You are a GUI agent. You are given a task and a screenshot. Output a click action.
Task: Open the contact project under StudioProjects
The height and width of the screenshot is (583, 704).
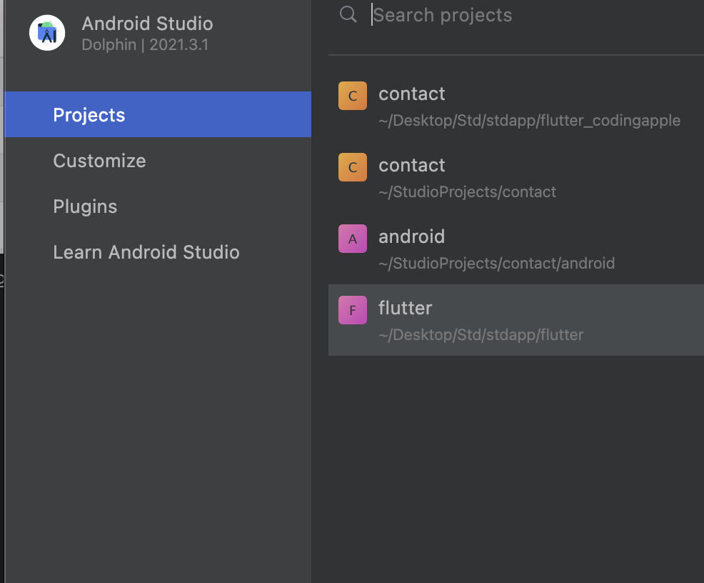point(516,177)
